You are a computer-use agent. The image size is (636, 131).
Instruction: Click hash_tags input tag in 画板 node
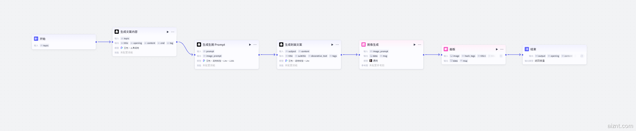(x=469, y=56)
